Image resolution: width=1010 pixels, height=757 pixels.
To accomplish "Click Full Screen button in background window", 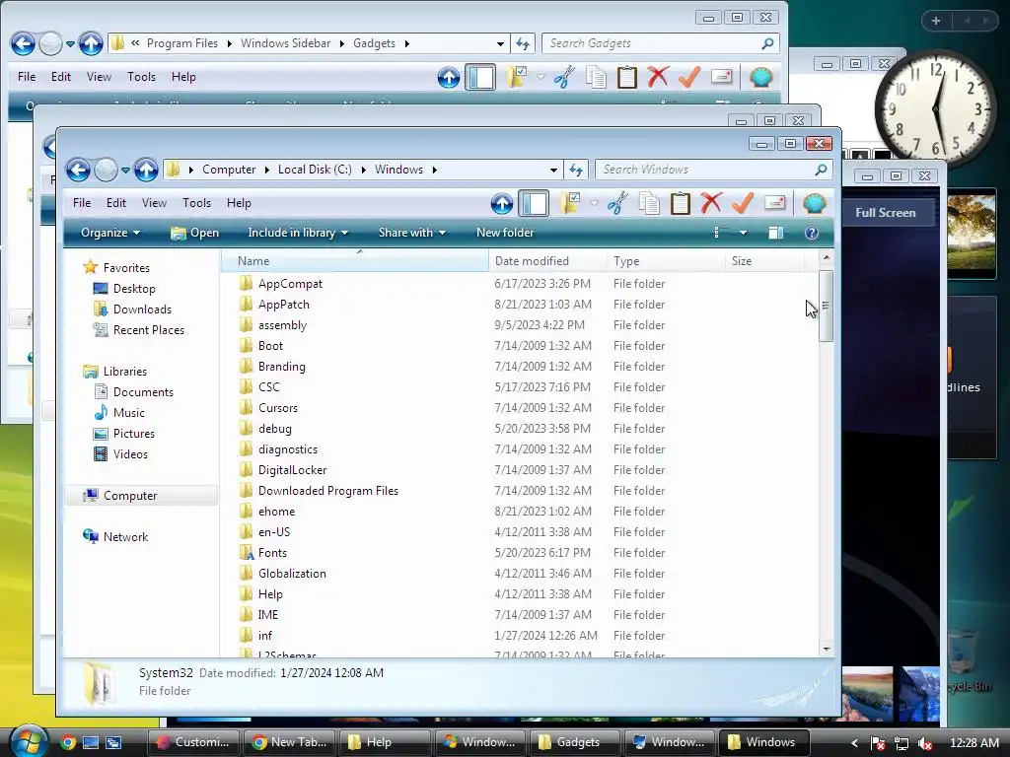I will 885,213.
